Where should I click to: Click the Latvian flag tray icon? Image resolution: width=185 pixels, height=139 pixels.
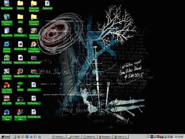pyautogui.click(x=158, y=137)
